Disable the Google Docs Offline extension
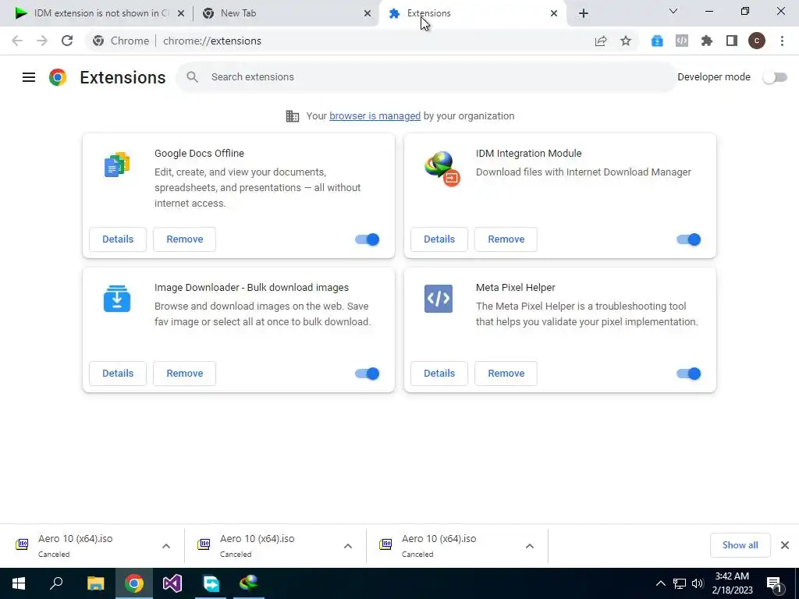 point(368,239)
